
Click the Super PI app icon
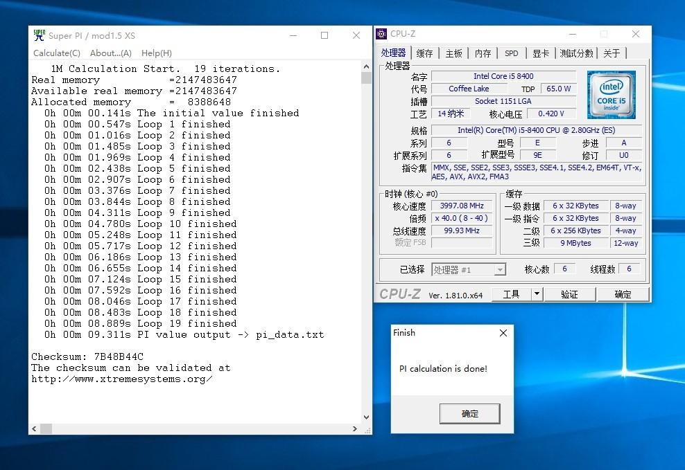(39, 35)
